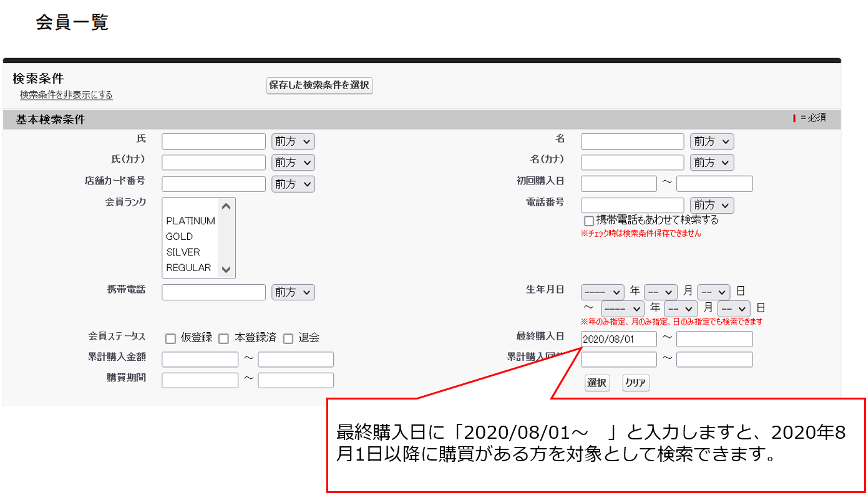The height and width of the screenshot is (493, 866).
Task: Select PLATINUM in the 会員ランク list
Action: point(190,221)
